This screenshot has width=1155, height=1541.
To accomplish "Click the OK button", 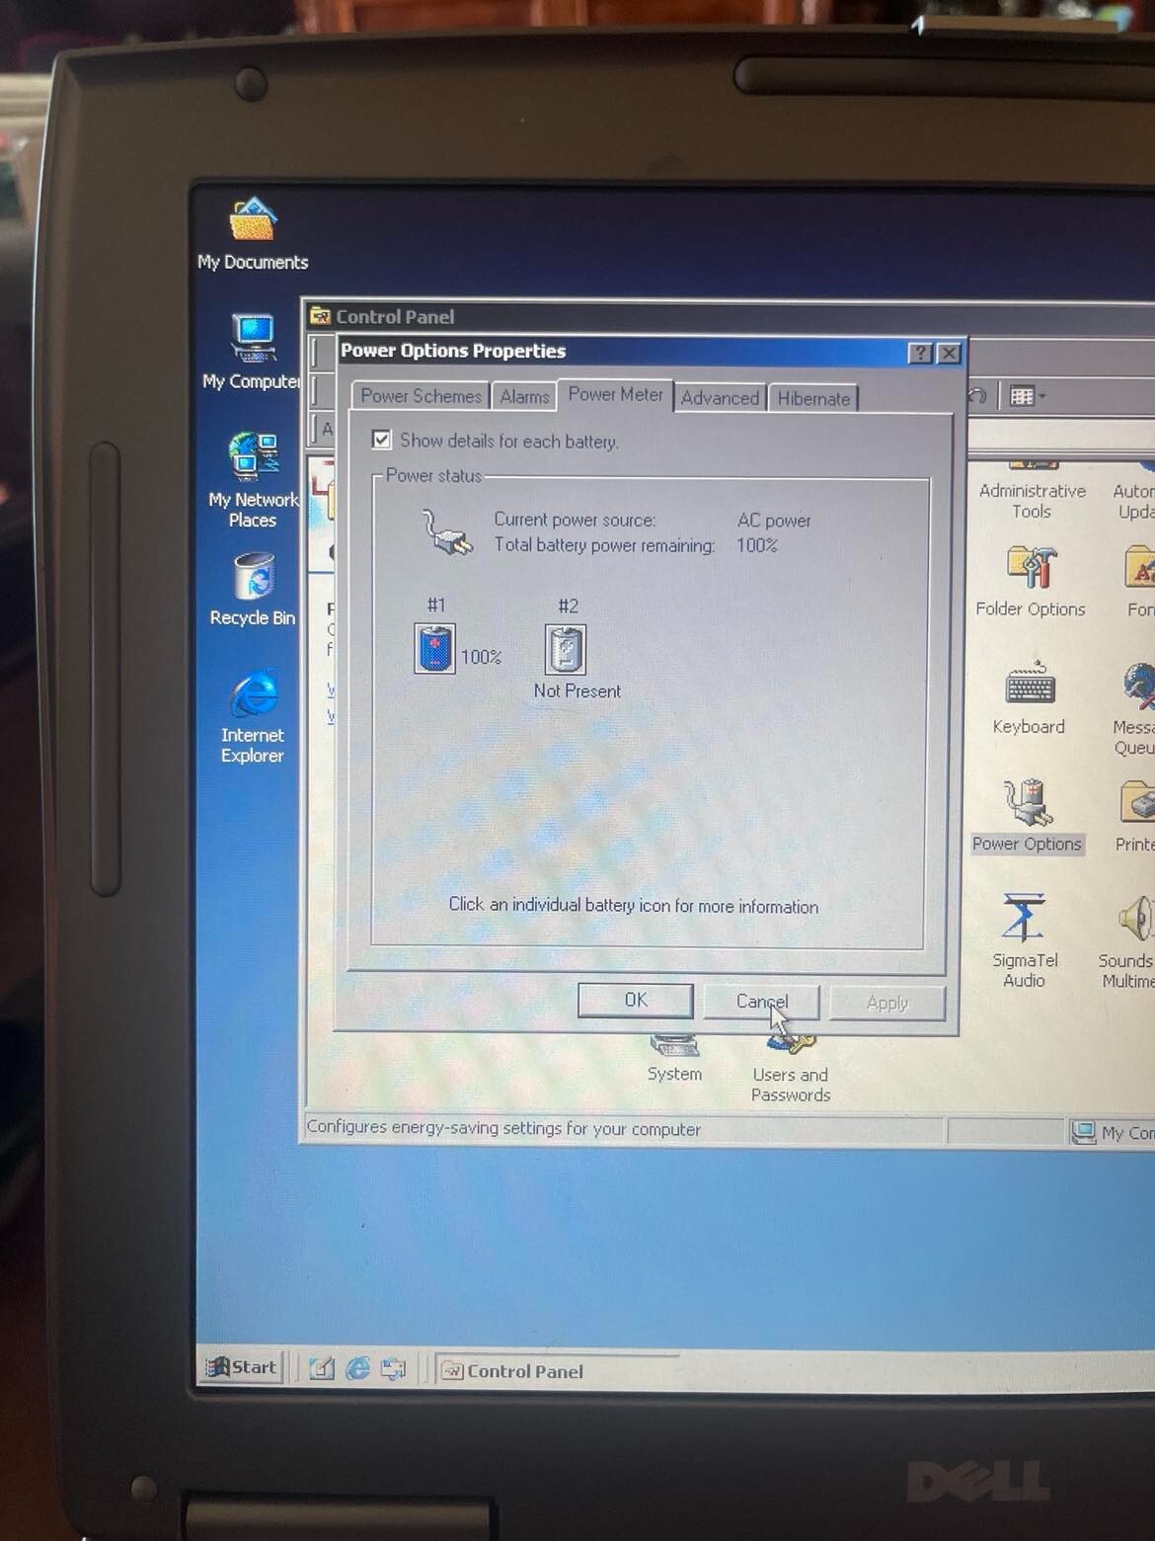I will pos(636,1000).
